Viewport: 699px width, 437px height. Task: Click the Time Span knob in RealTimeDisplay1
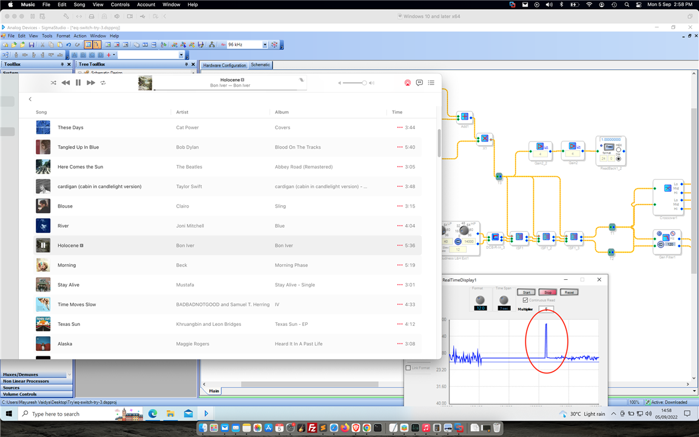[x=504, y=299]
